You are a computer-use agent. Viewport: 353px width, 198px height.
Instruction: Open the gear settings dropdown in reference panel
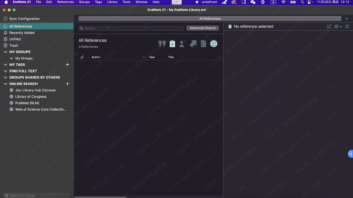pos(338,26)
